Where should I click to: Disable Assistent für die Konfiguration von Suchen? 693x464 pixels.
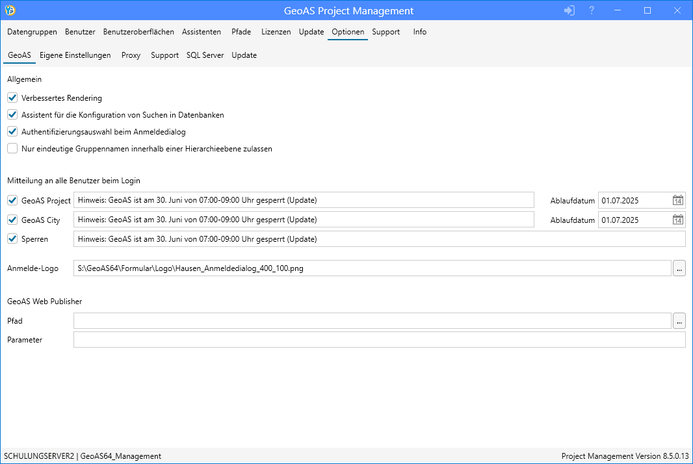point(12,115)
